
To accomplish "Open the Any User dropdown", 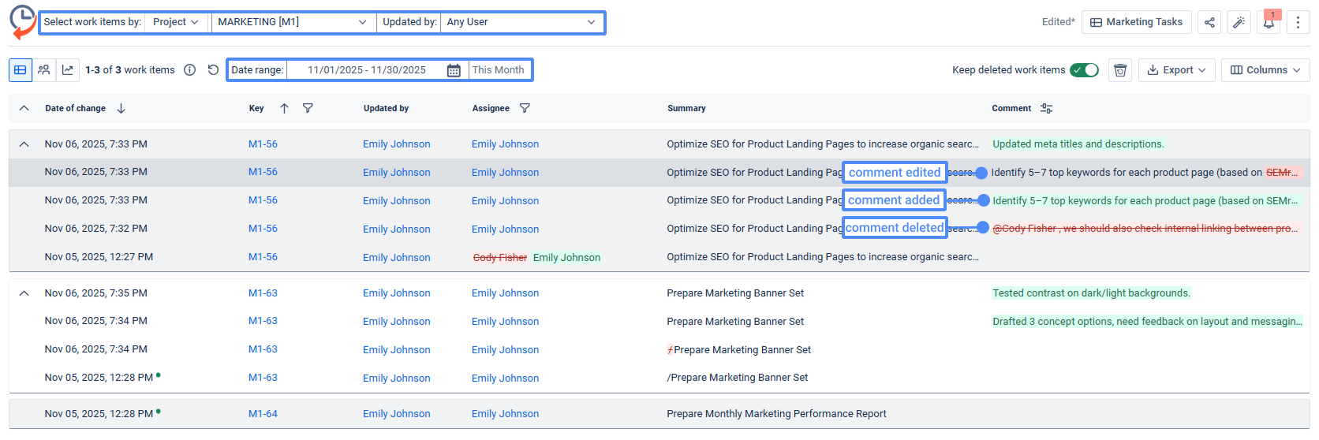I will point(521,22).
